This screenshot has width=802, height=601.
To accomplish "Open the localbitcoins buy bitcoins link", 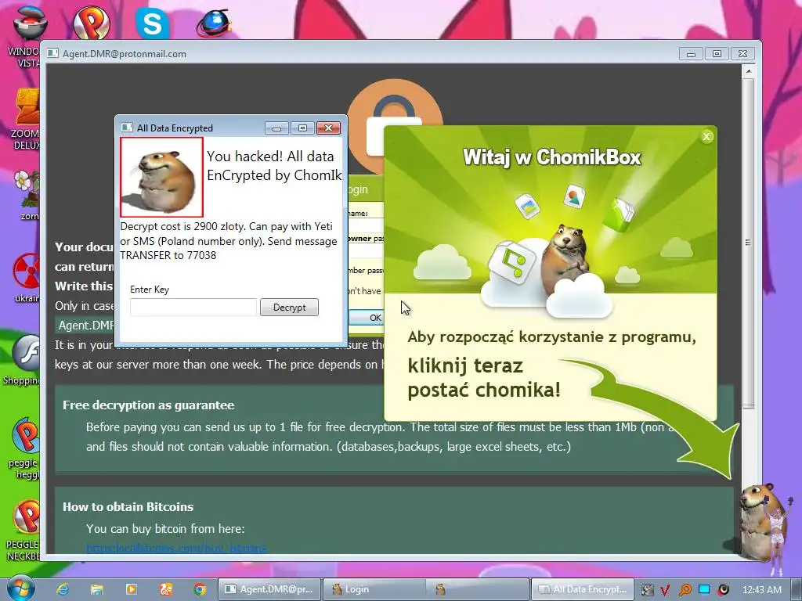I will click(x=176, y=548).
